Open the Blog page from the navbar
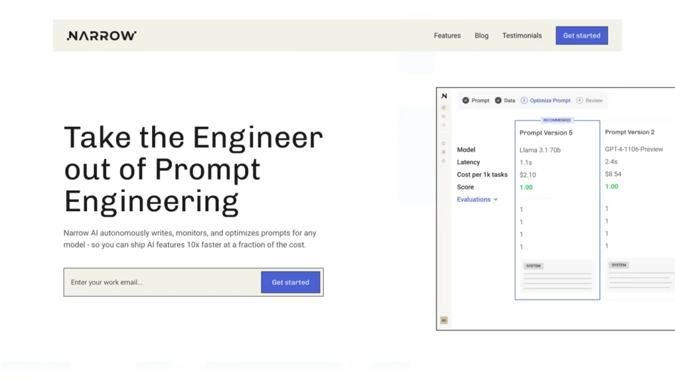The width and height of the screenshot is (675, 380). (x=481, y=36)
